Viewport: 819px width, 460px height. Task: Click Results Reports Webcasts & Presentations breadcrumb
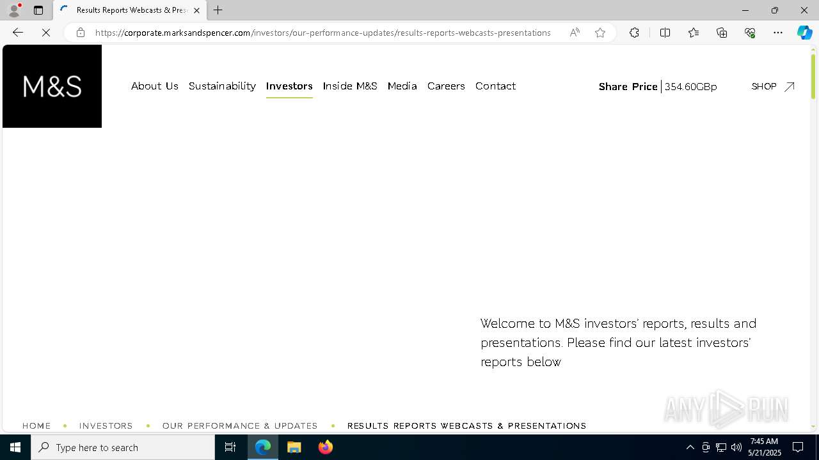click(x=466, y=425)
